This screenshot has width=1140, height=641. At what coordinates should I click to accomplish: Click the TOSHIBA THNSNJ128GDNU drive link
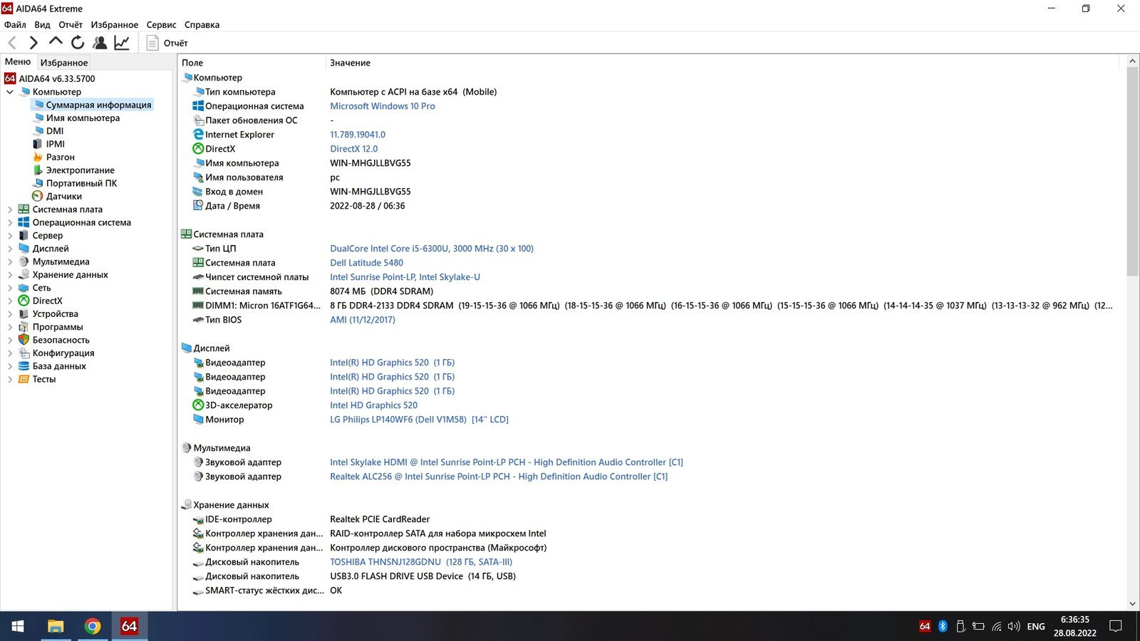point(421,562)
